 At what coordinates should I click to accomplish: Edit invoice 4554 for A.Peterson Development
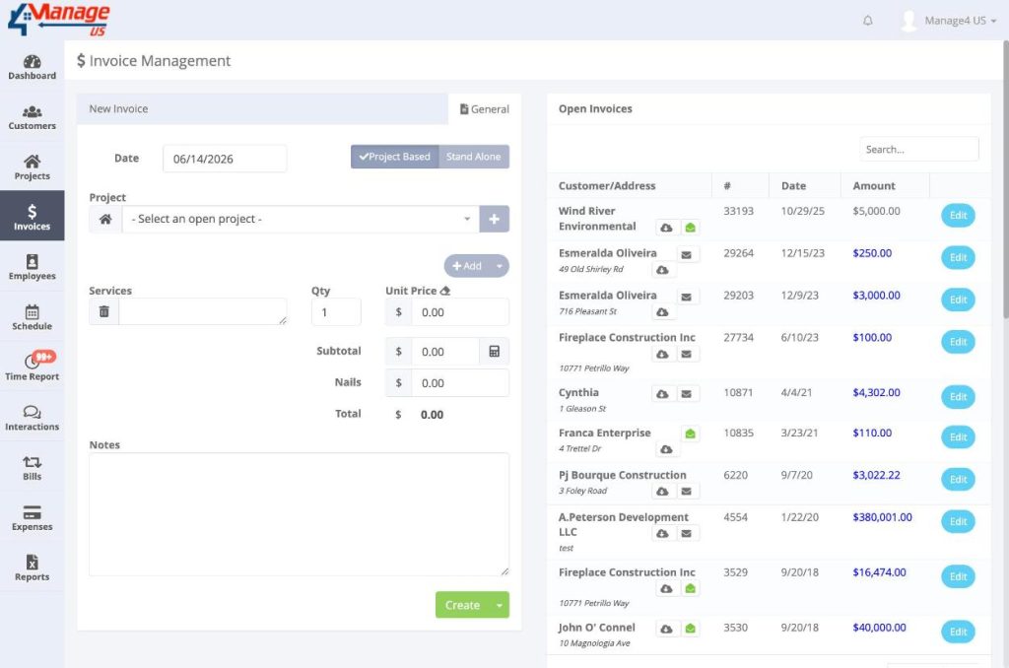pyautogui.click(x=958, y=522)
